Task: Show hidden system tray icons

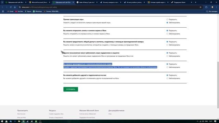Action: pyautogui.click(x=197, y=121)
